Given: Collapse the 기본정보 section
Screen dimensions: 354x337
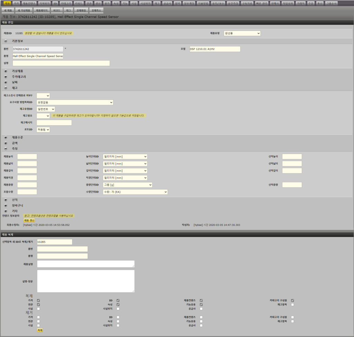Looking at the screenshot, I should point(6,41).
